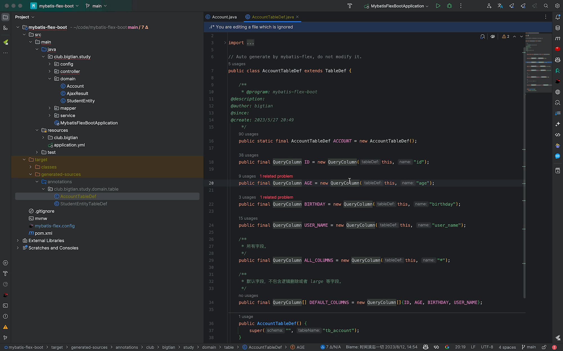Click Copilot status icon in status bar

(426, 347)
